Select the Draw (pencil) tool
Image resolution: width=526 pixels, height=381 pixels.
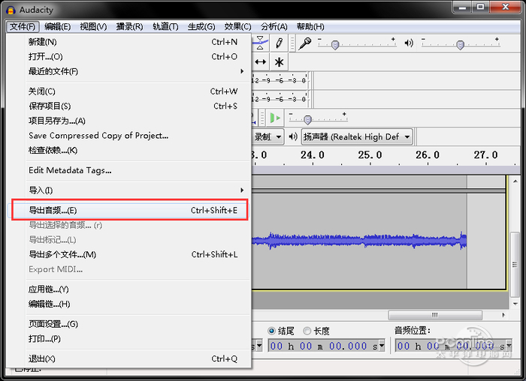(x=279, y=43)
